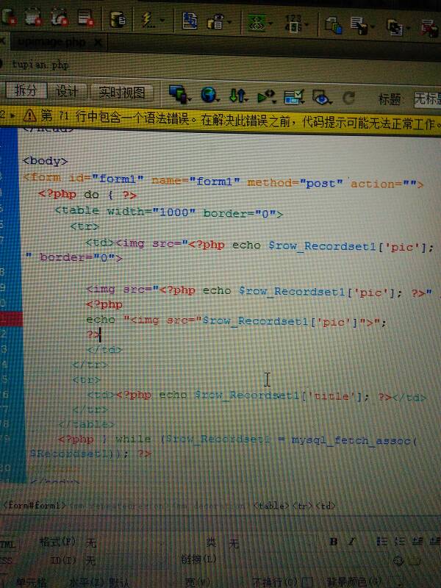
Task: Click the check browser compatibility icon
Action: (293, 98)
